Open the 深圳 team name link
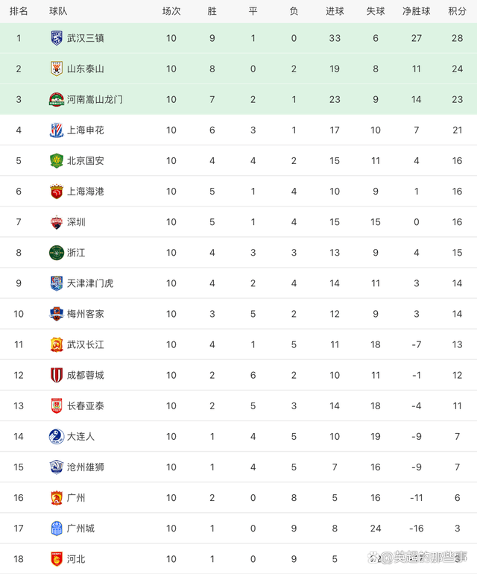The height and width of the screenshot is (574, 477). pos(76,222)
